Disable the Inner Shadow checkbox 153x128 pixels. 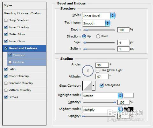click(6, 27)
